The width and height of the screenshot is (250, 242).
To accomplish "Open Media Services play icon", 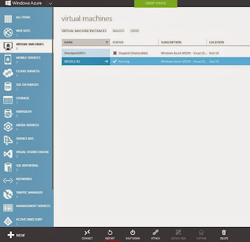I will point(8,127).
